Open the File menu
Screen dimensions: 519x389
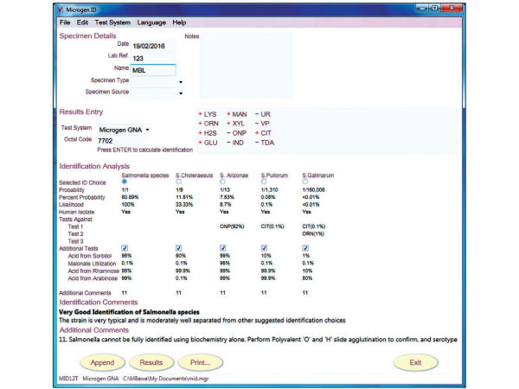coord(65,22)
